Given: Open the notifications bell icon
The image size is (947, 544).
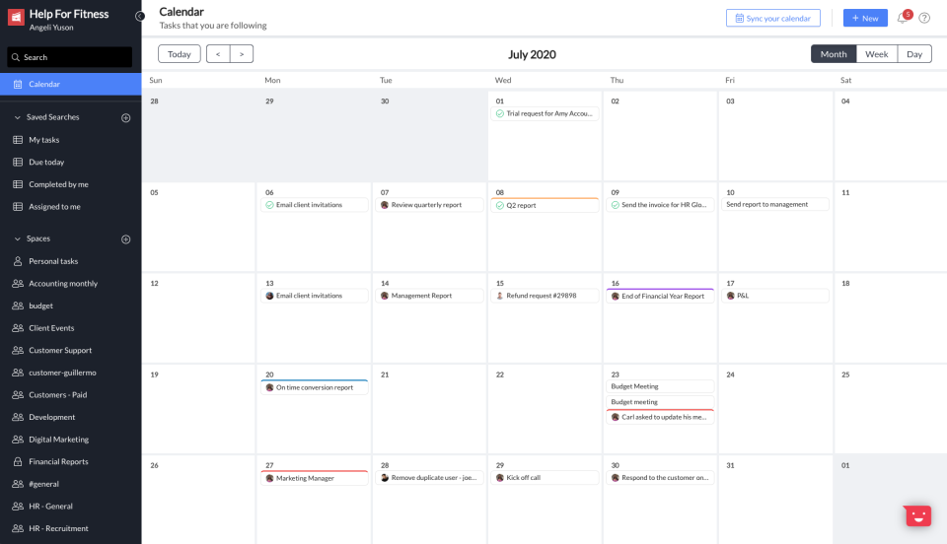Looking at the screenshot, I should pyautogui.click(x=902, y=18).
